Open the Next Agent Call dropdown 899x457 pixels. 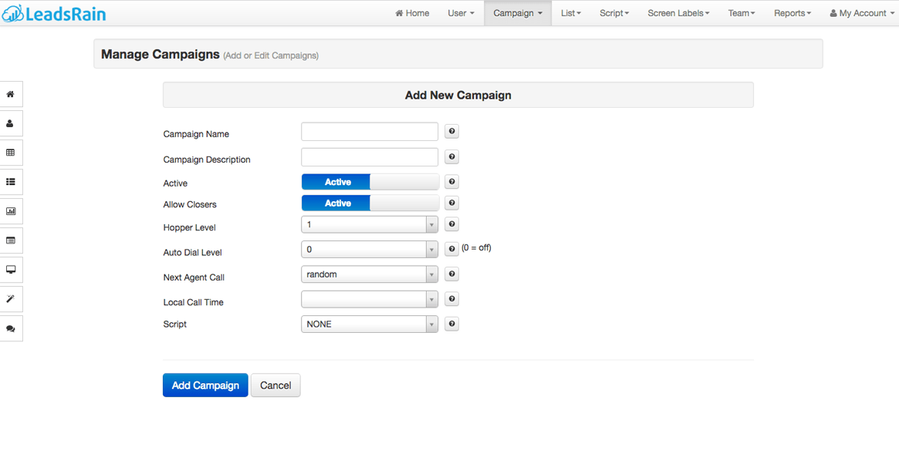(x=370, y=274)
